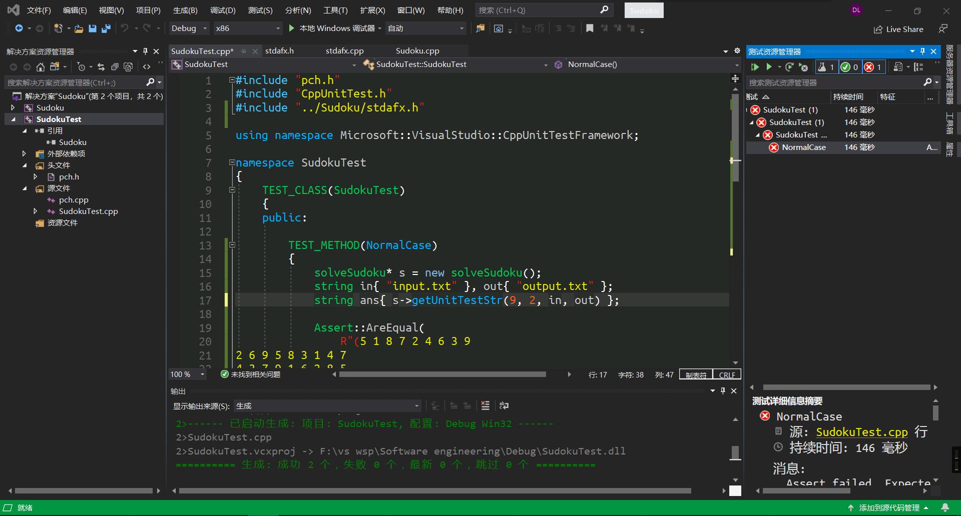Clear all output with the clear icon
This screenshot has height=516, width=961.
[x=485, y=405]
